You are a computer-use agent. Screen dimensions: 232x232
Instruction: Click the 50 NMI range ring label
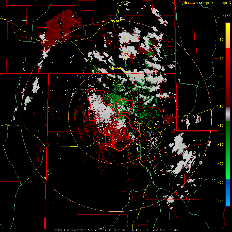tap(116, 68)
